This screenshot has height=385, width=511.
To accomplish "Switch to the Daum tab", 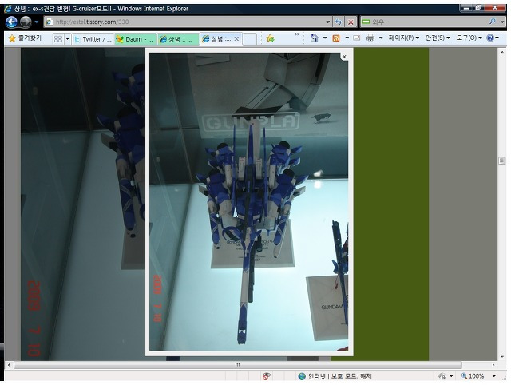I will pos(136,39).
